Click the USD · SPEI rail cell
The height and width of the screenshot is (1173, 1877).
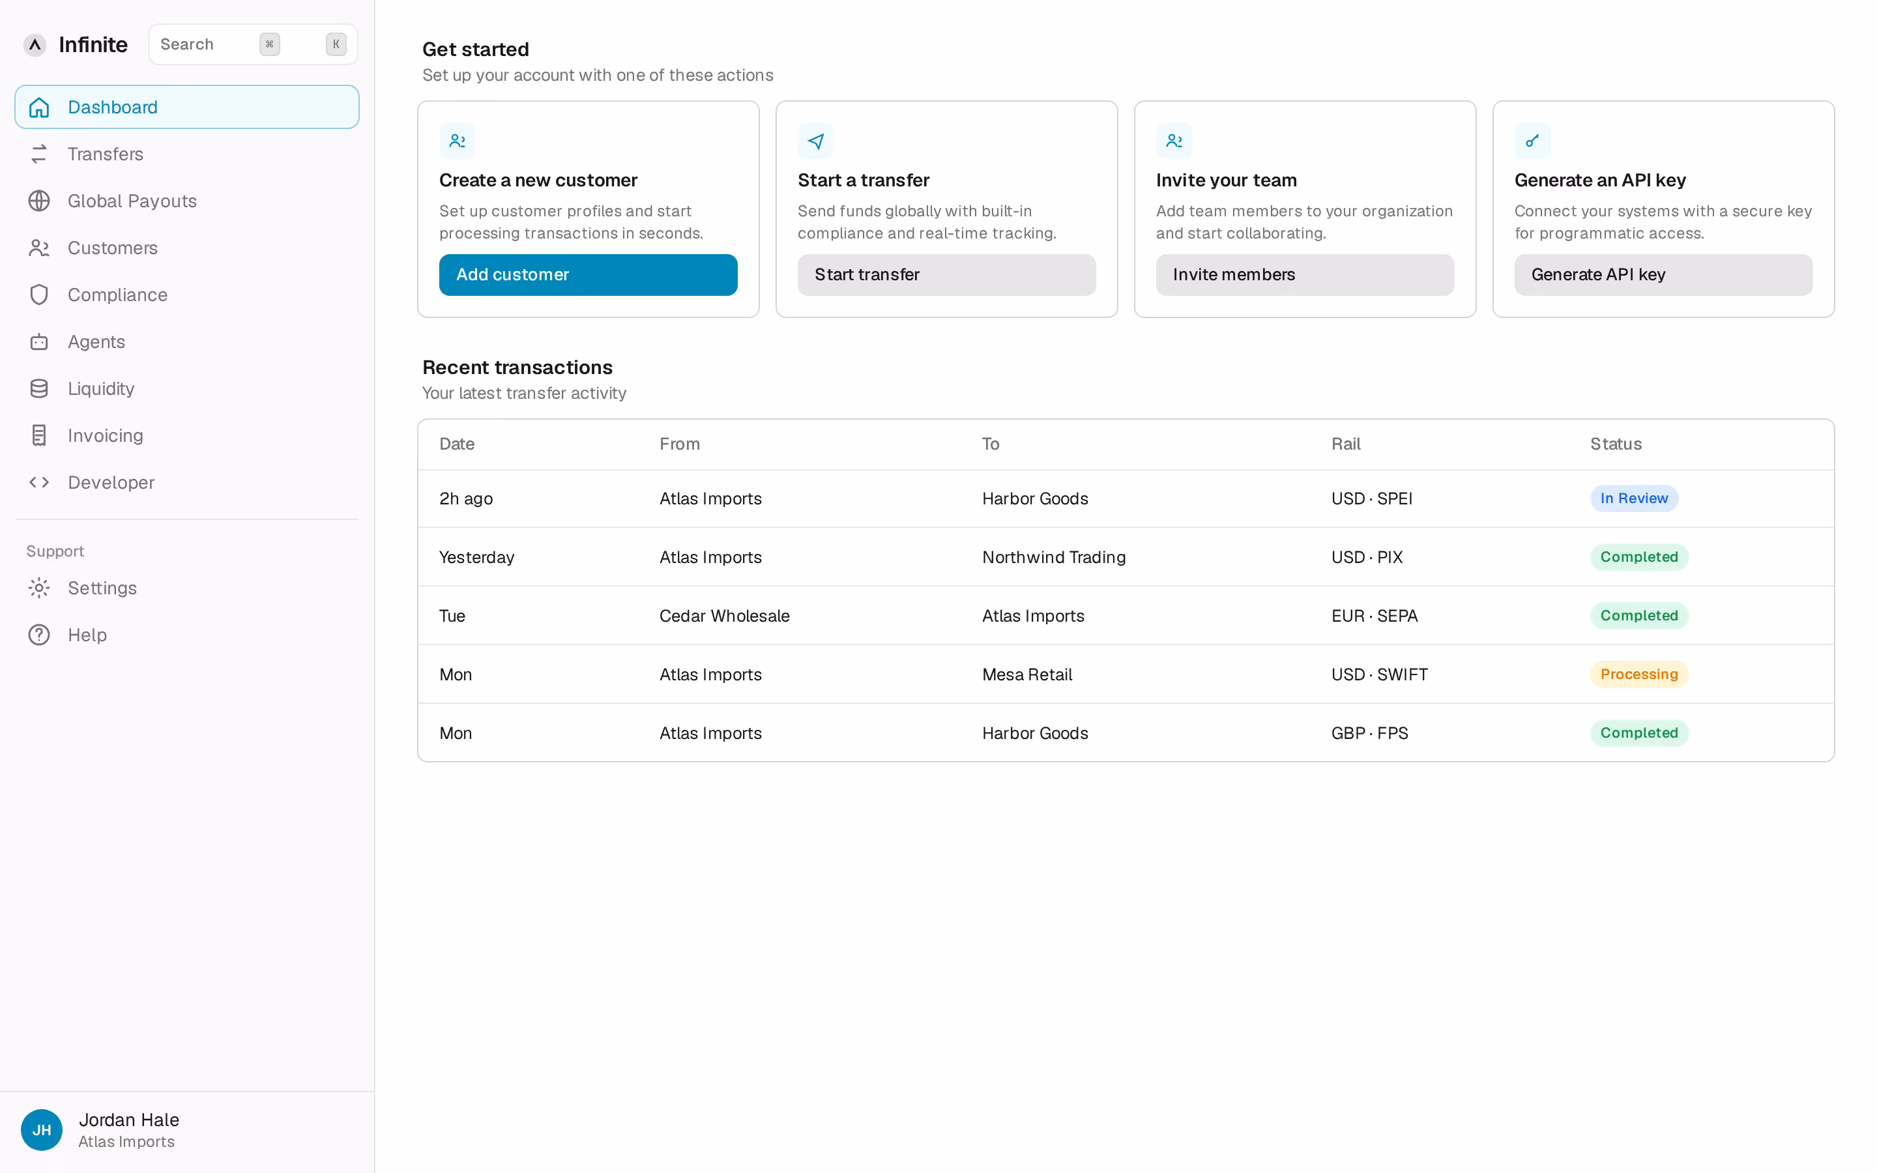coord(1371,499)
